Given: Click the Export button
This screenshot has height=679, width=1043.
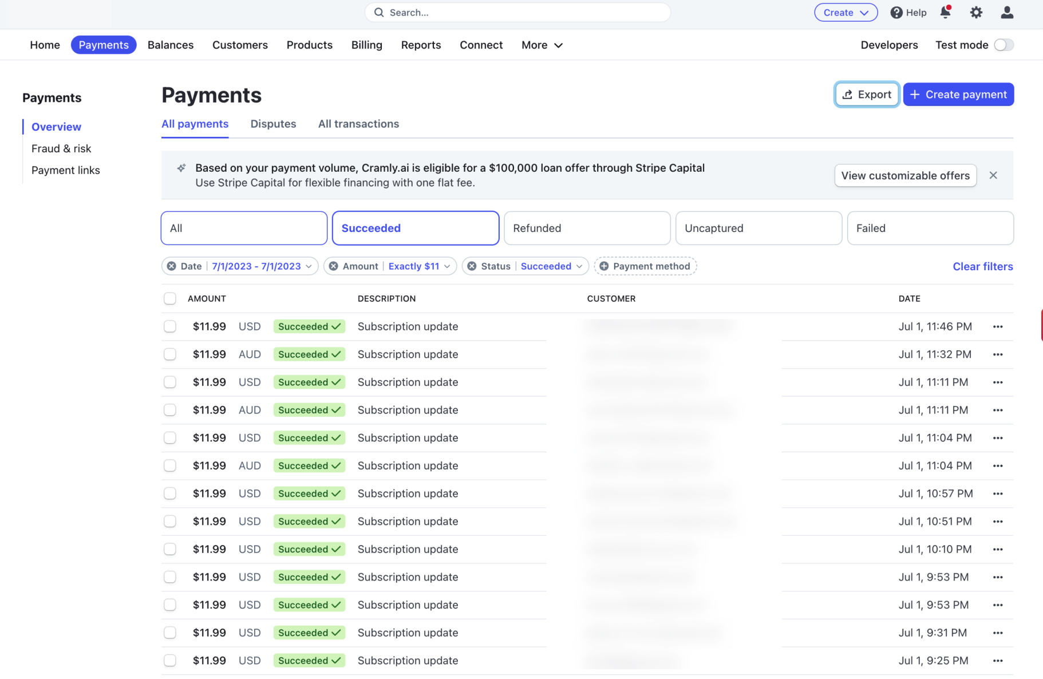Looking at the screenshot, I should 867,94.
